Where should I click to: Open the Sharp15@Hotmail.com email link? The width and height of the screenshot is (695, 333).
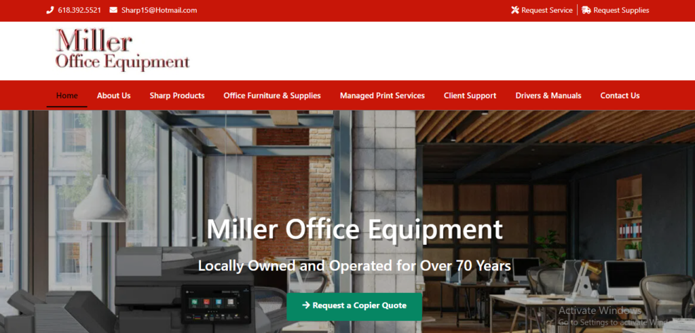(159, 10)
